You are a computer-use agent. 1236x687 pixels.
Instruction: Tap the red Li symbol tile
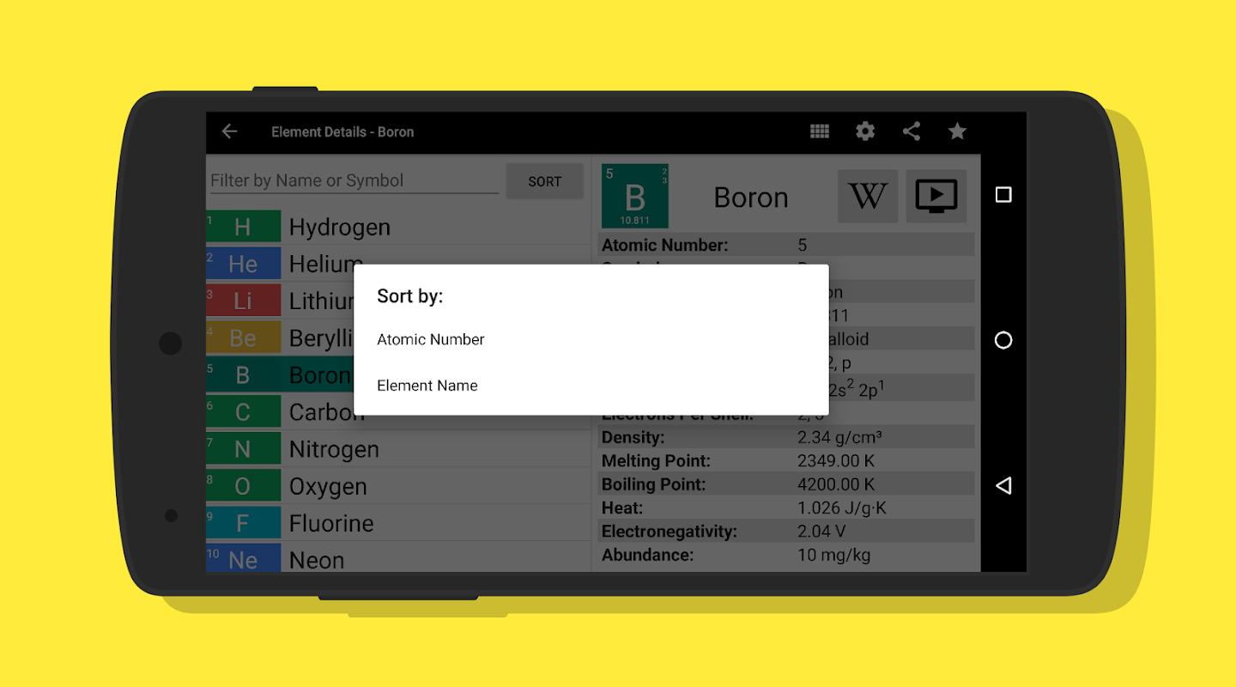point(243,301)
